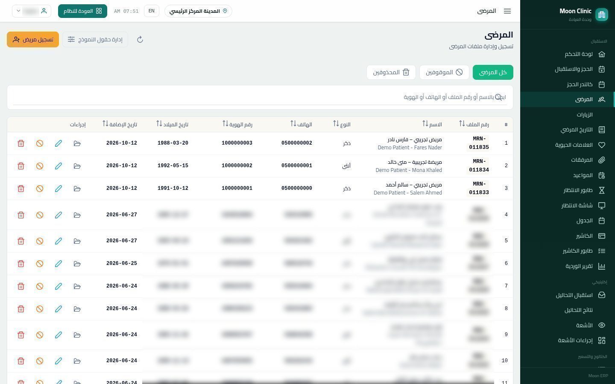Image resolution: width=615 pixels, height=384 pixels.
Task: Suspend patient Fares Nader via ban icon
Action: (x=40, y=143)
